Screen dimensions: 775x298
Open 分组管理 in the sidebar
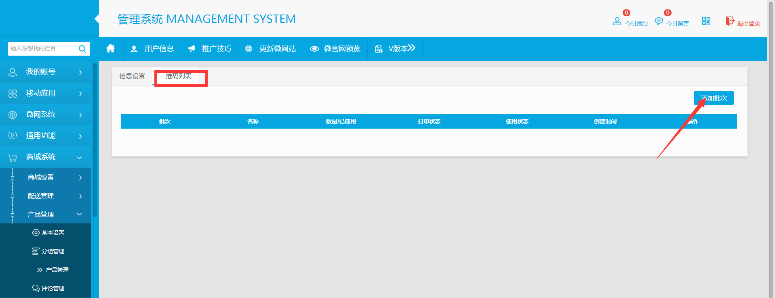click(53, 251)
